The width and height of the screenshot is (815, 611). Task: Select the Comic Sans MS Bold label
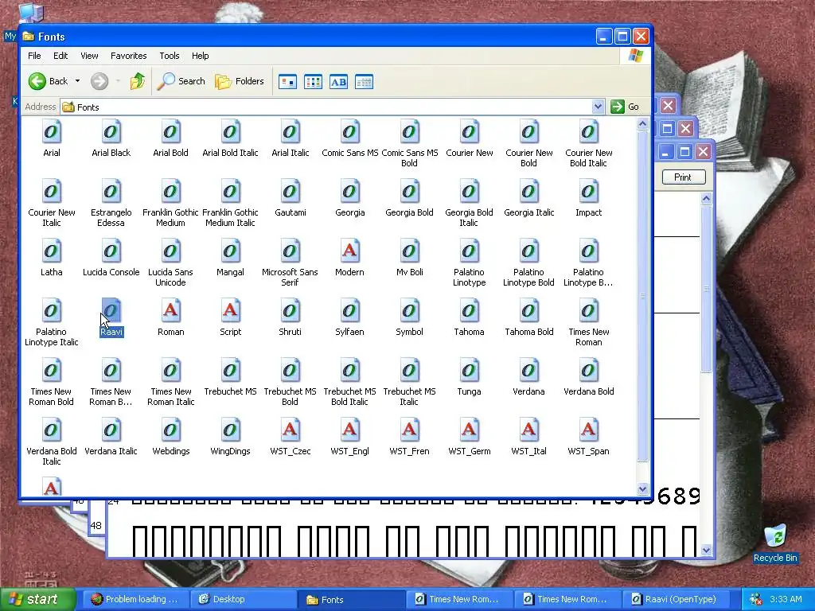[x=410, y=158]
